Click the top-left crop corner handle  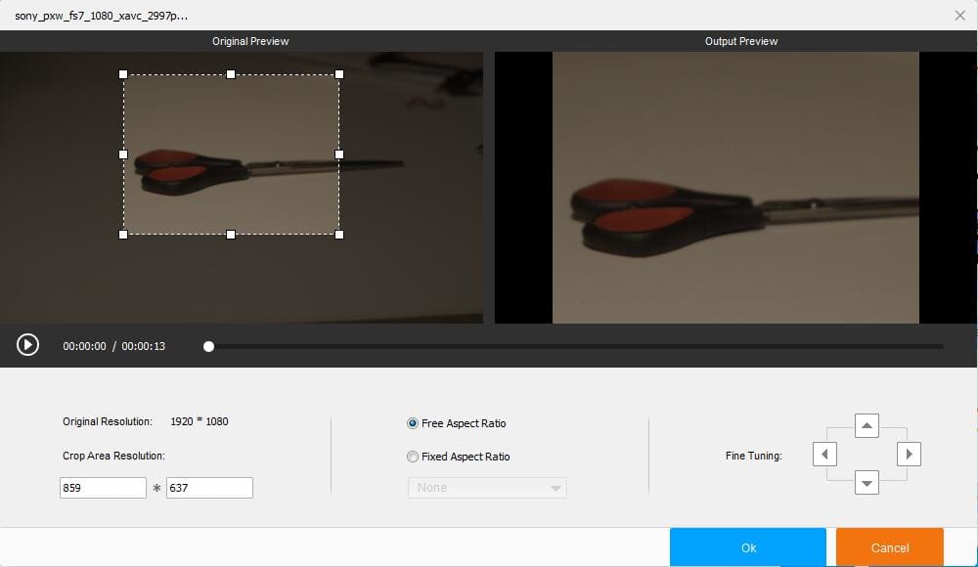click(x=123, y=74)
